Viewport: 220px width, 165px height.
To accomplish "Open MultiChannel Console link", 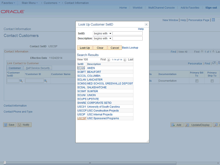I will click(x=161, y=8).
